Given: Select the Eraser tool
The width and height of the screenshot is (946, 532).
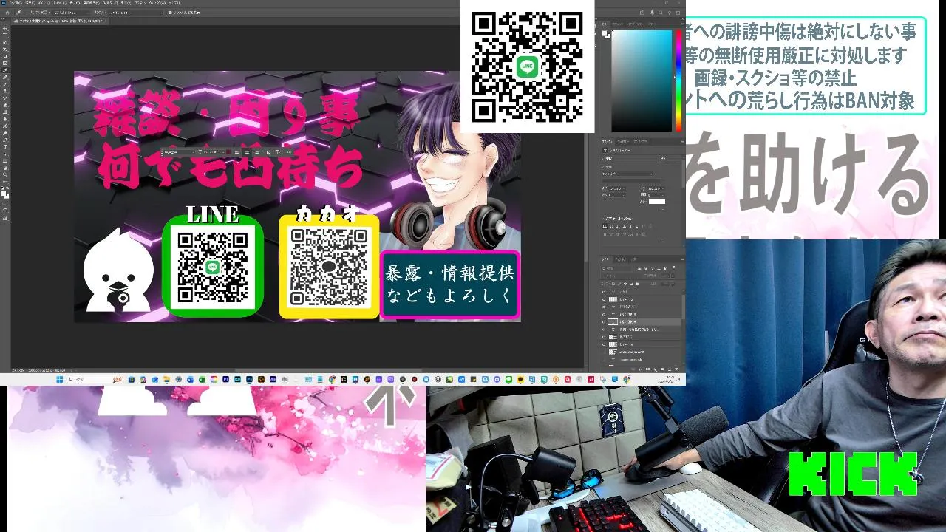Looking at the screenshot, I should click(x=5, y=105).
